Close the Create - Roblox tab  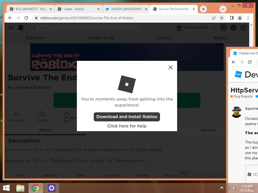click(x=99, y=9)
